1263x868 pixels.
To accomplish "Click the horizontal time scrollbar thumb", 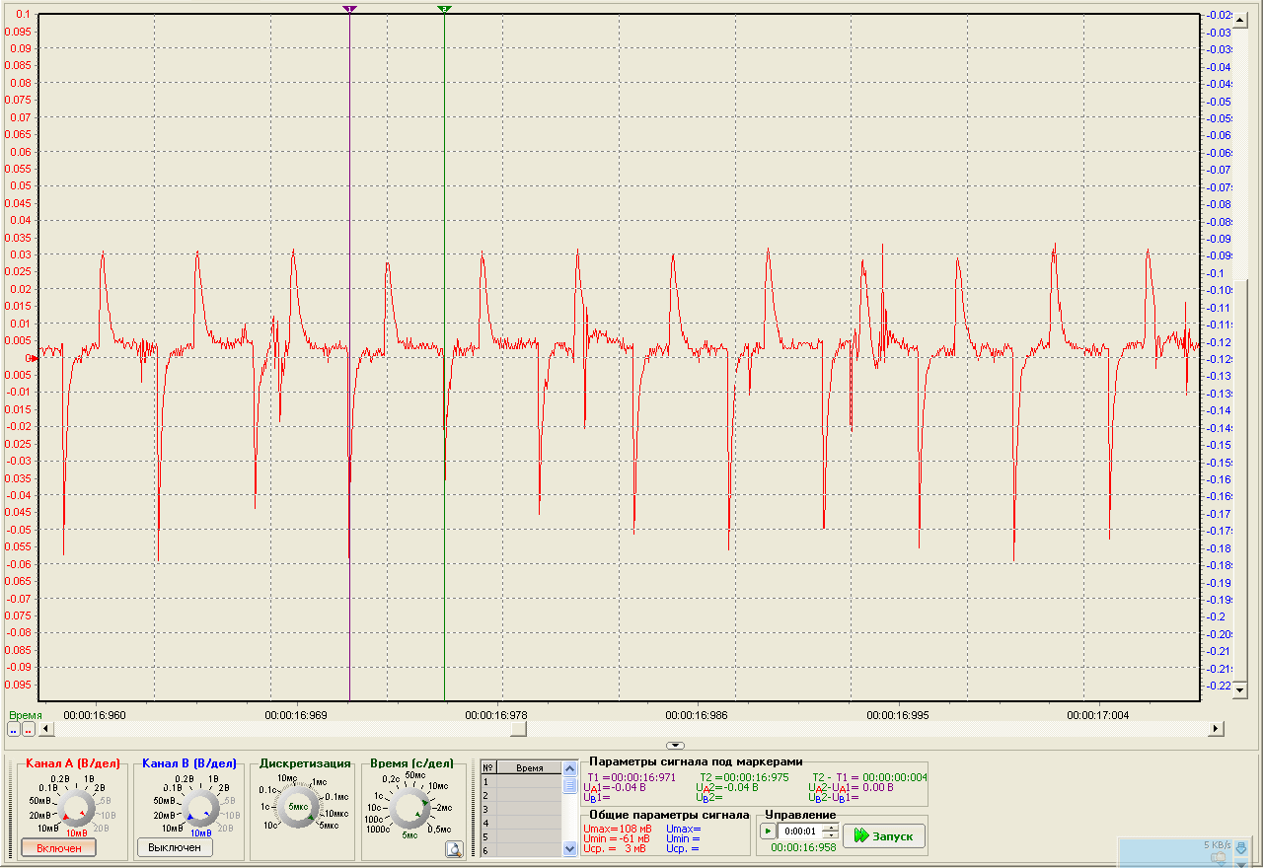I will point(518,729).
